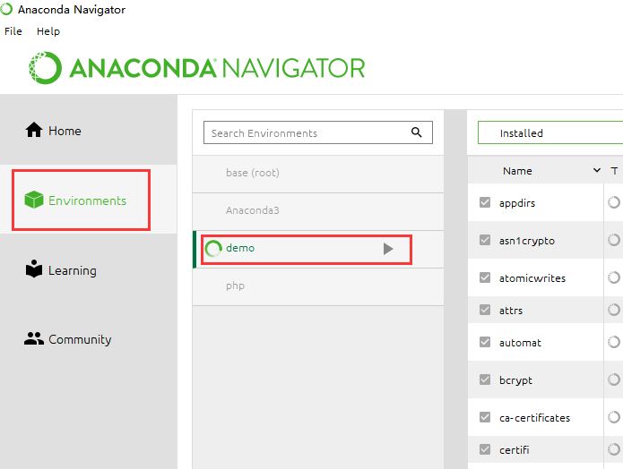Click the loading spinner beside demo

pos(213,249)
